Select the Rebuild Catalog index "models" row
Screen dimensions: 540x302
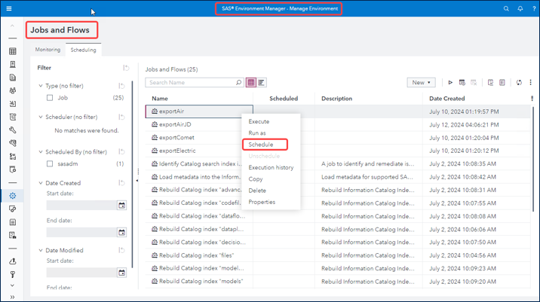(x=338, y=282)
